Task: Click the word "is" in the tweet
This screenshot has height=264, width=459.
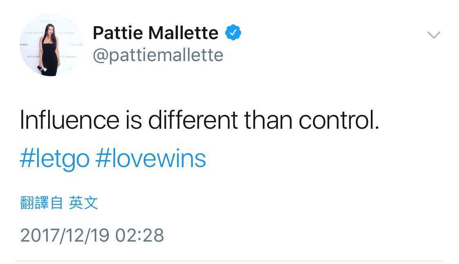Action: pyautogui.click(x=133, y=121)
